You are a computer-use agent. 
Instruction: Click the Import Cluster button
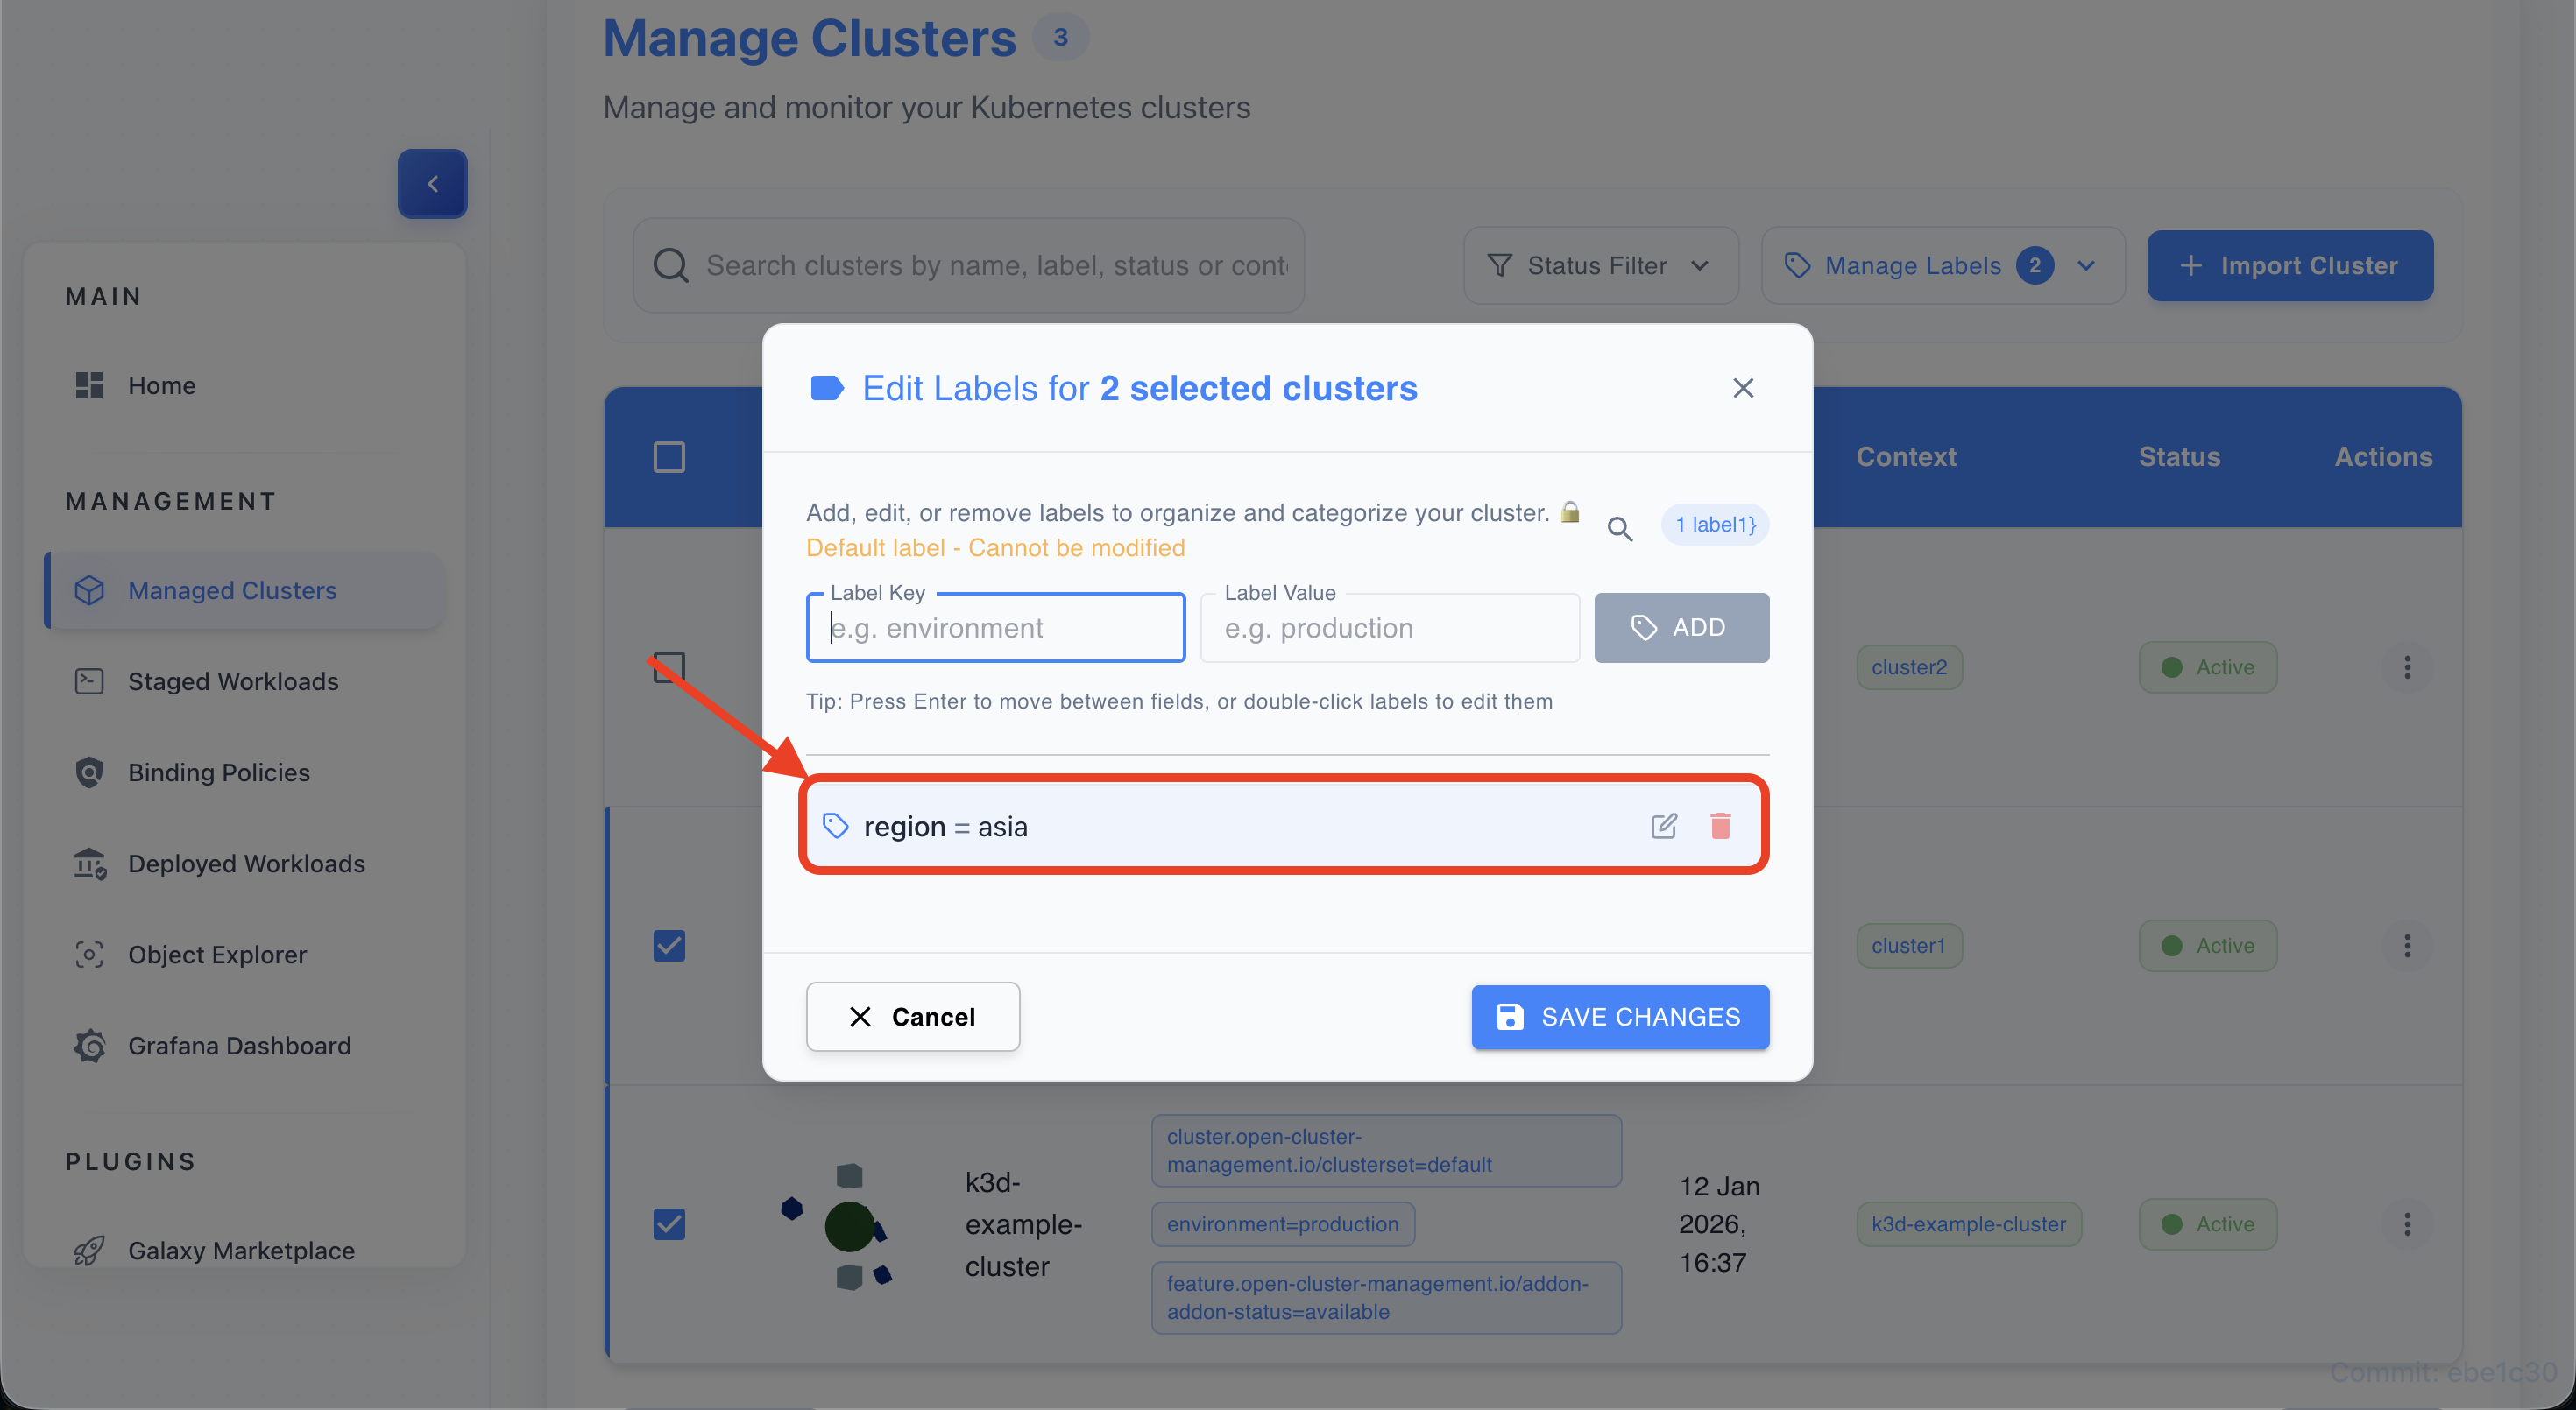[2289, 264]
